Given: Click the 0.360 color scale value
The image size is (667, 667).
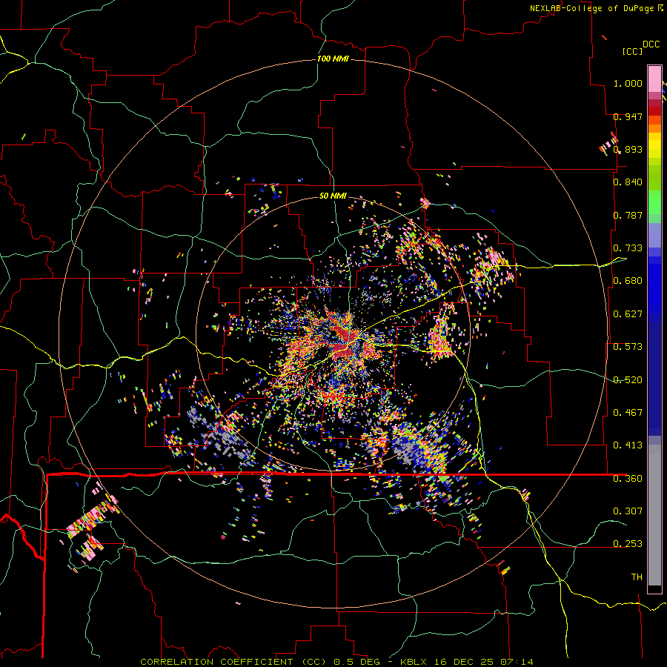Looking at the screenshot, I should [628, 479].
